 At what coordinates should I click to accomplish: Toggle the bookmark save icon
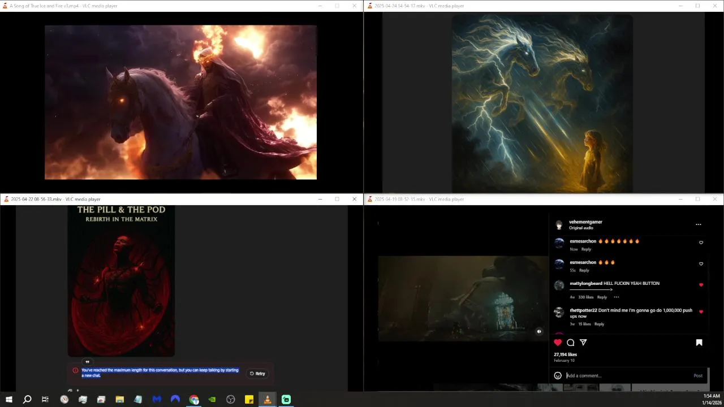[x=699, y=343]
